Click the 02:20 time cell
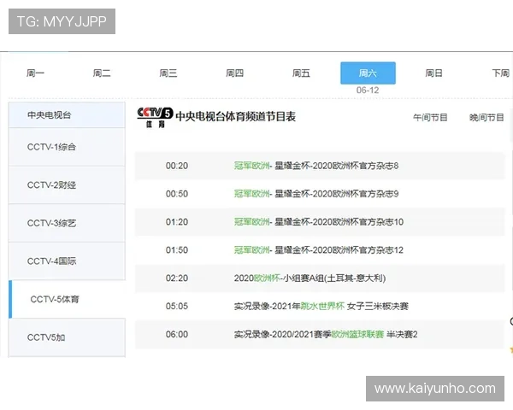This screenshot has height=410, width=513. pos(177,278)
